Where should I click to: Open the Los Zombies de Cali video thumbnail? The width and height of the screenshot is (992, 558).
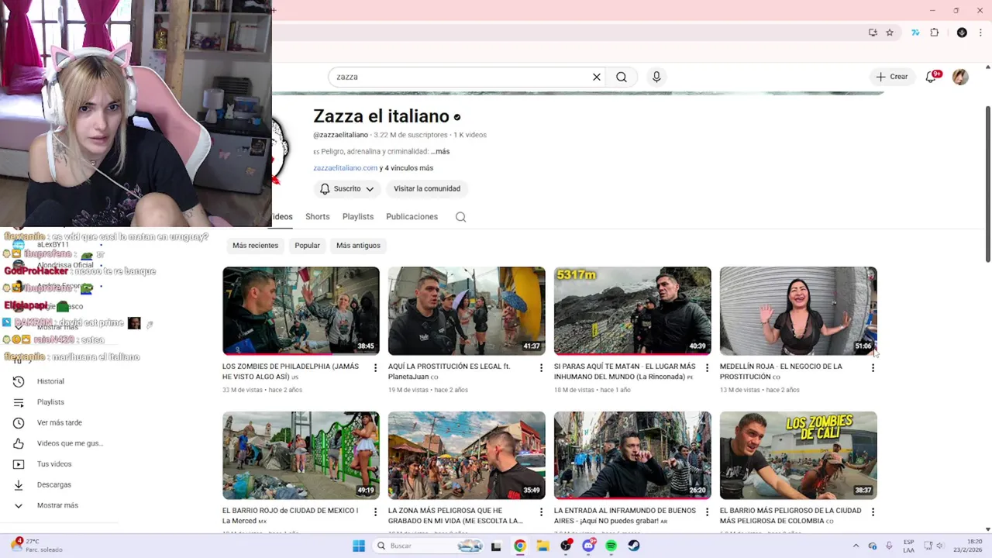798,455
